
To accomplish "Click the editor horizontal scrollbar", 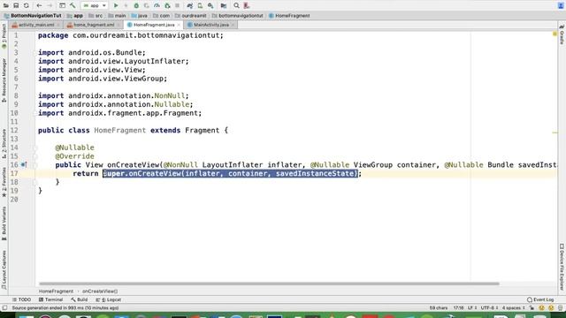I will (269, 284).
